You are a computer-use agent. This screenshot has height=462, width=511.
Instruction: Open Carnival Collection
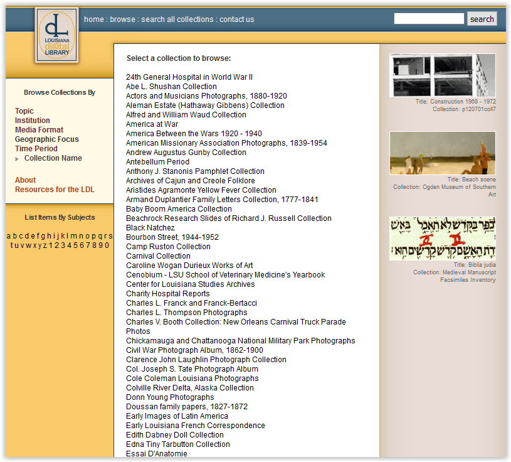pos(159,256)
